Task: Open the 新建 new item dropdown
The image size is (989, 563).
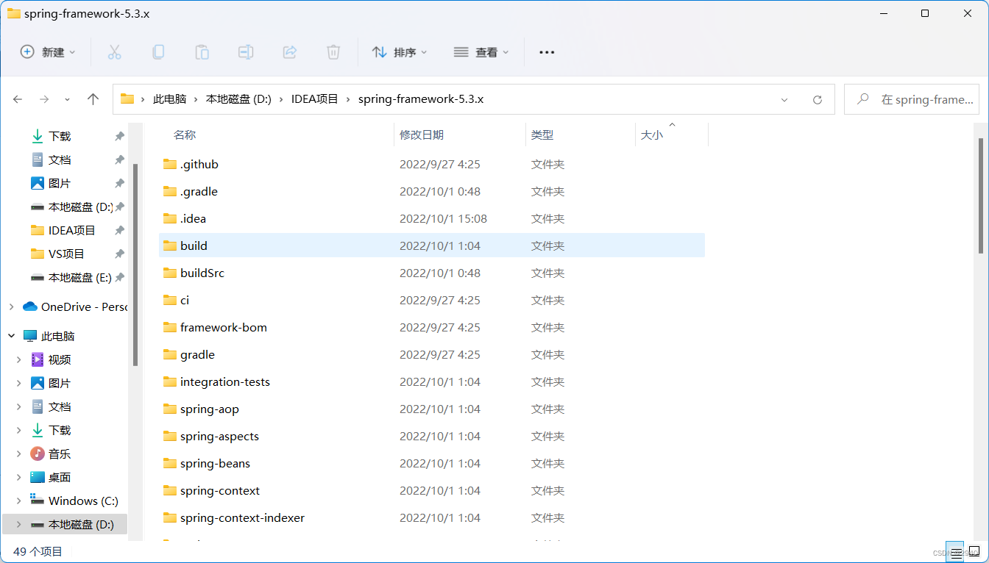Action: coord(48,52)
